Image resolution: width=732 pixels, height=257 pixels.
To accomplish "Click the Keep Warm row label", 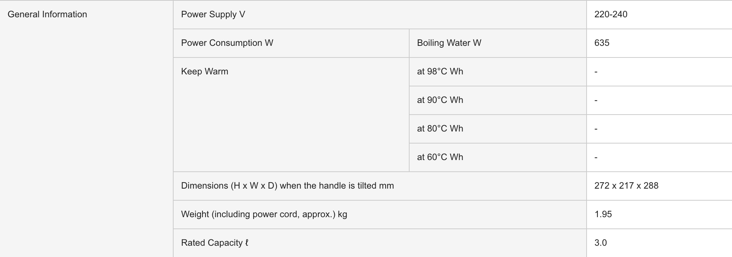I will pos(205,71).
